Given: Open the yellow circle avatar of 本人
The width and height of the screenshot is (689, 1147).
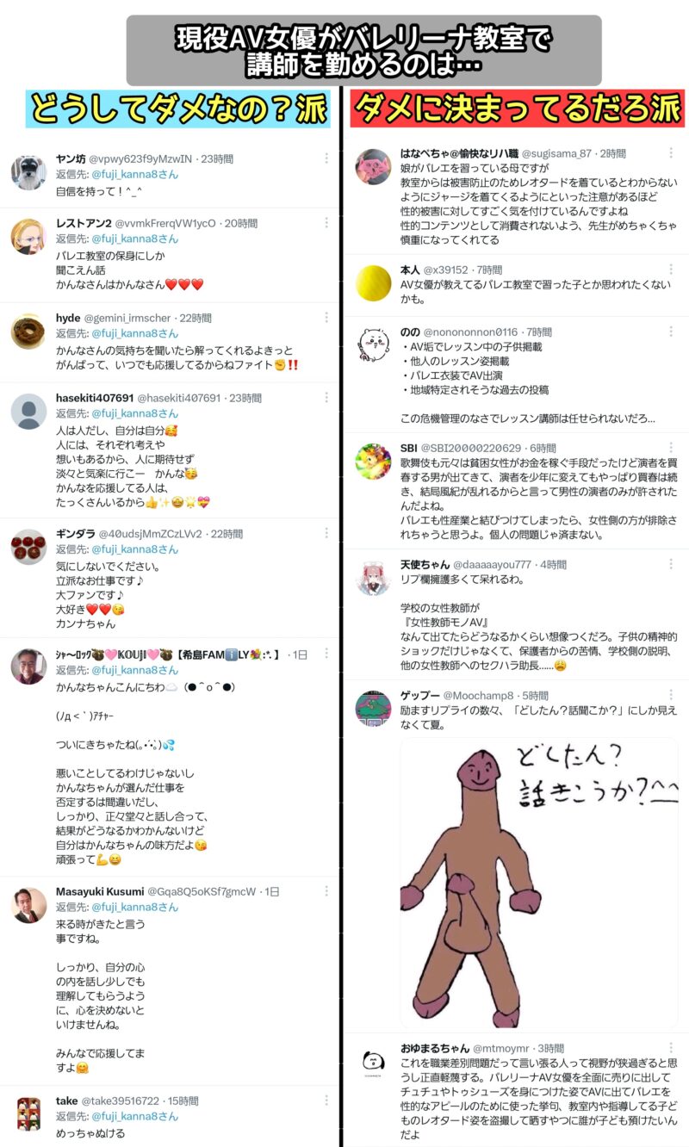Looking at the screenshot, I should pyautogui.click(x=373, y=282).
